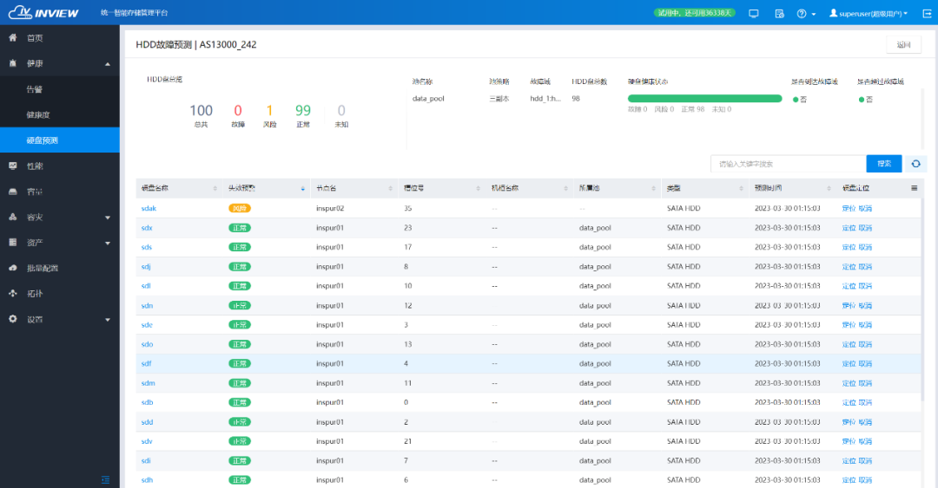Viewport: 938px width, 488px height.
Task: Click the 拓扑 topology sidebar icon
Action: coord(12,293)
